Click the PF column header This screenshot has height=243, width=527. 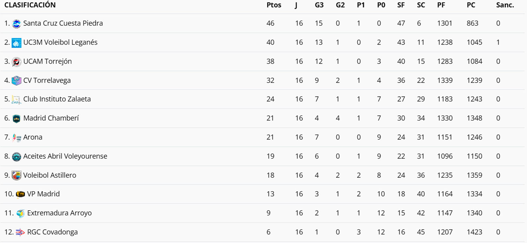tap(441, 5)
